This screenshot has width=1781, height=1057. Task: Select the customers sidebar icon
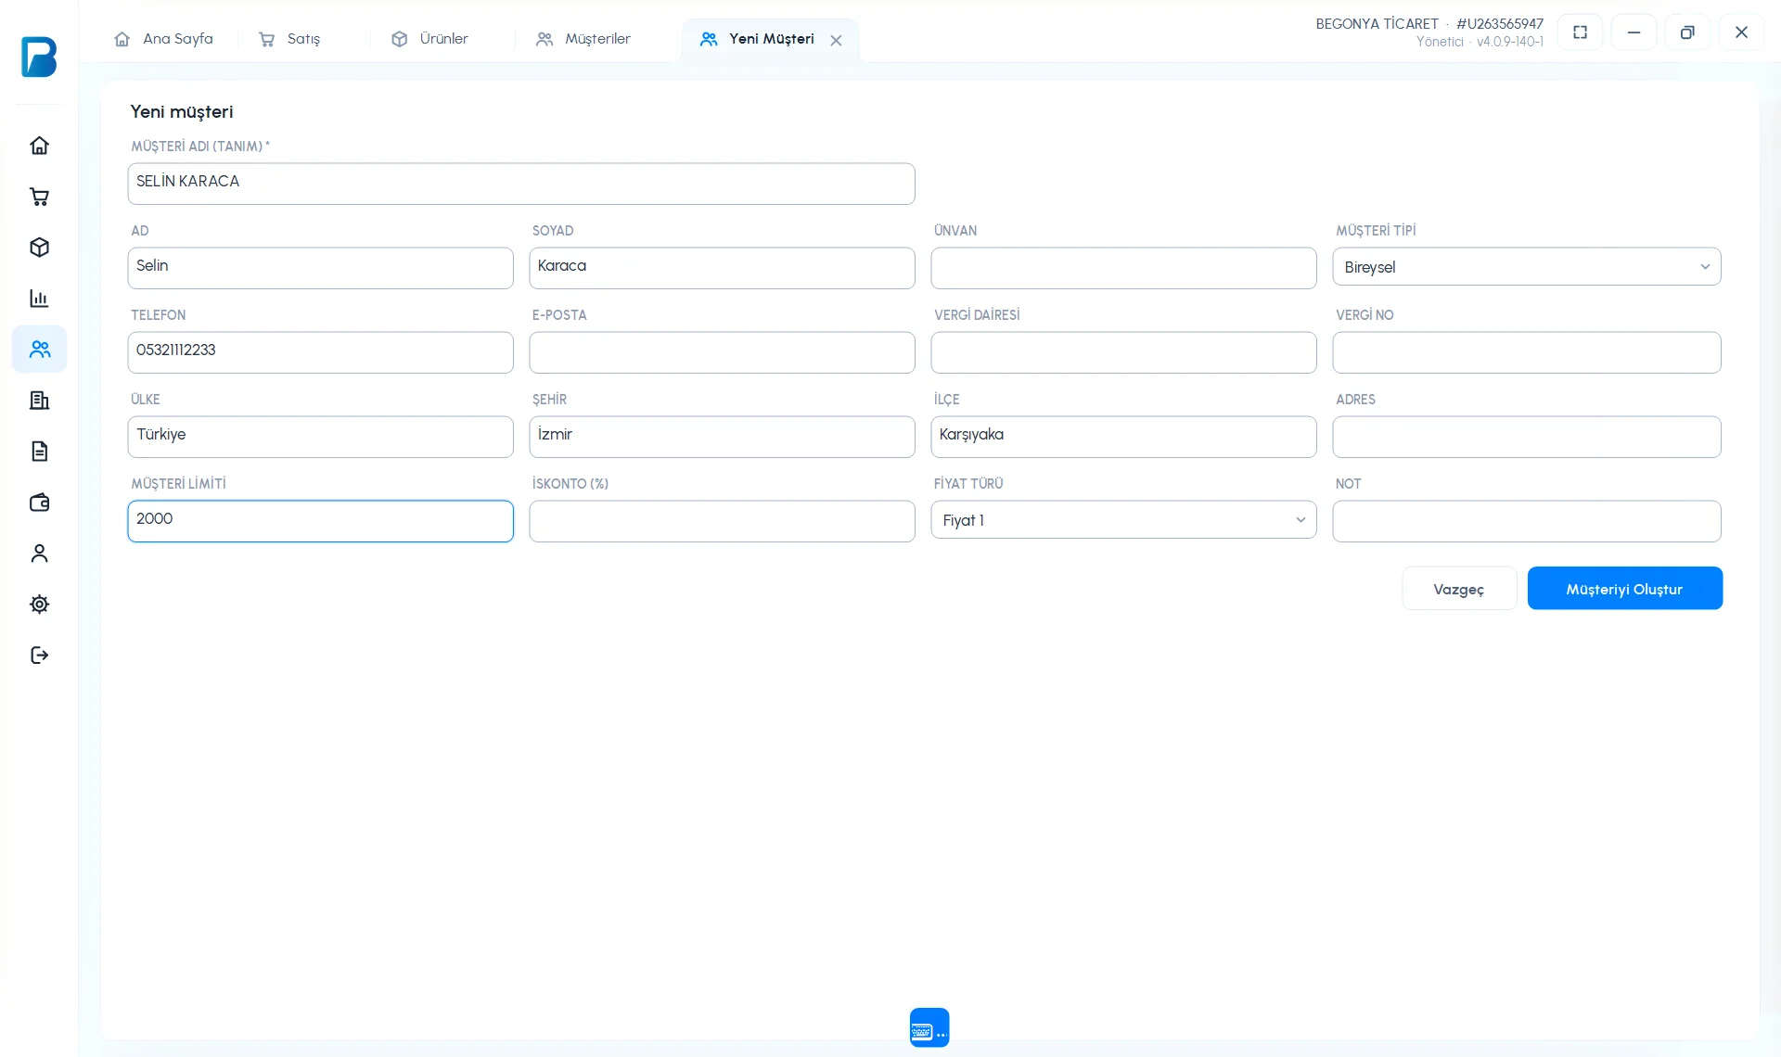(x=39, y=350)
